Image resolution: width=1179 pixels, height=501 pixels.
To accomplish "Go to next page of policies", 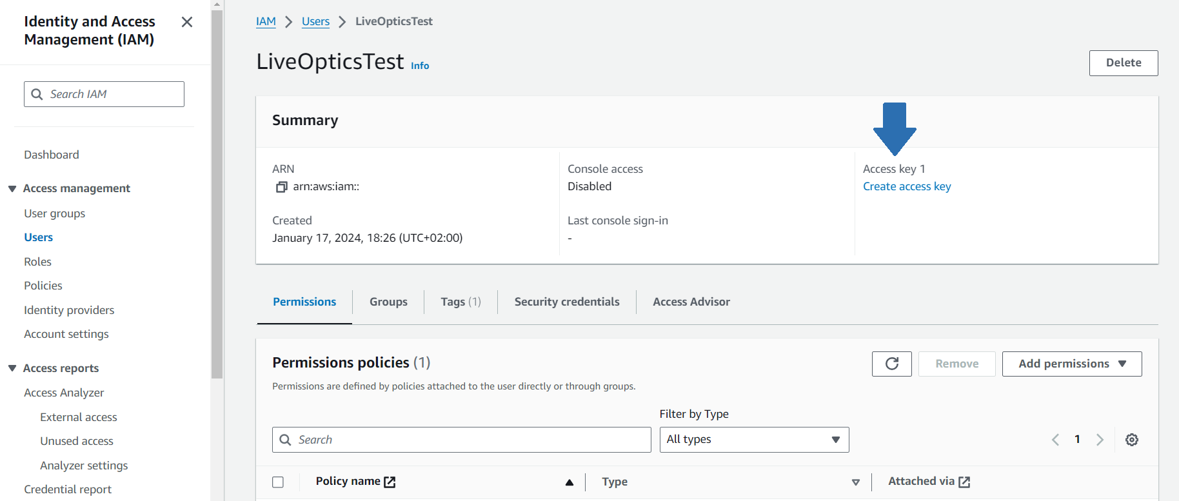I will (1100, 440).
